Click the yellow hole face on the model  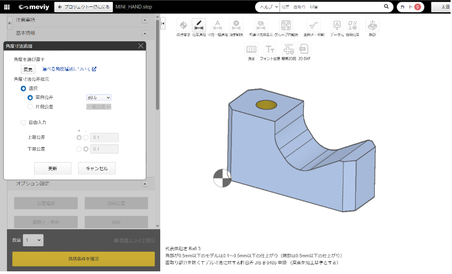(x=266, y=105)
